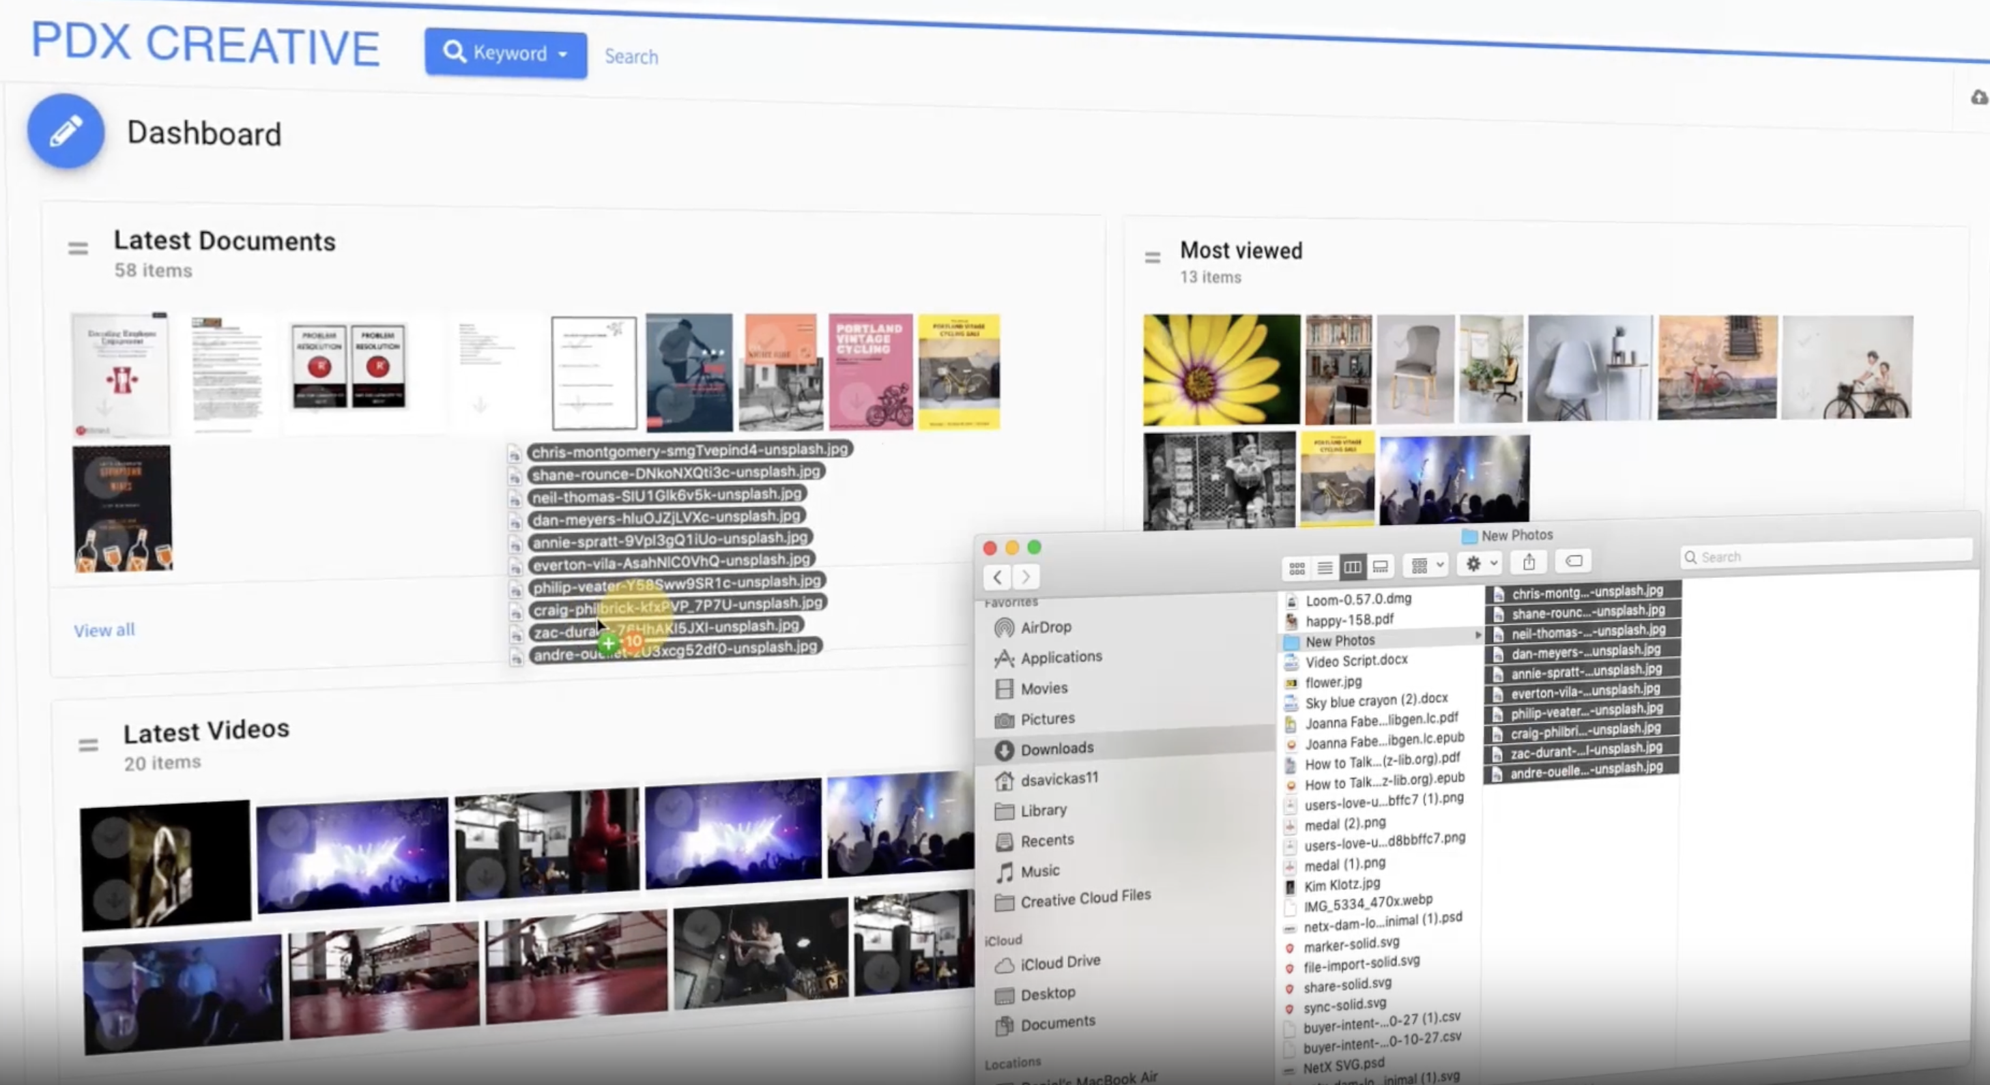The height and width of the screenshot is (1085, 1990).
Task: Select Documents in Finder sidebar
Action: 1058,1023
